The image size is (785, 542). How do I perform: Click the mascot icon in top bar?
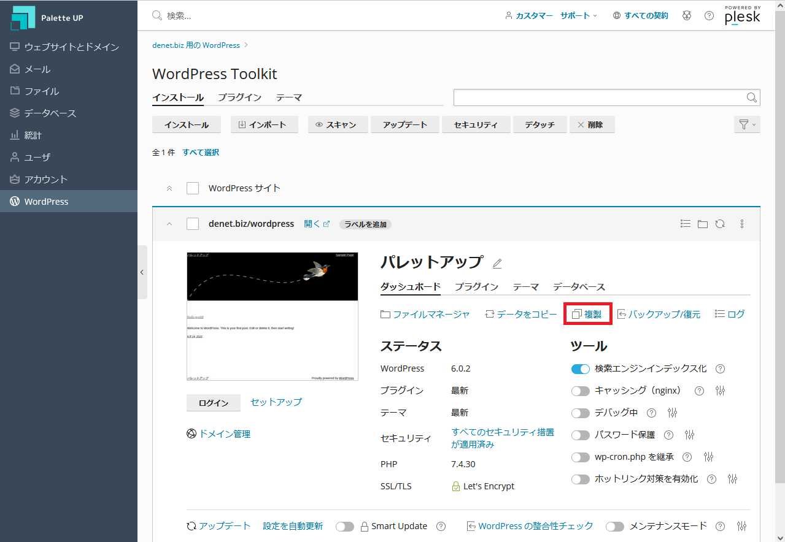(687, 15)
